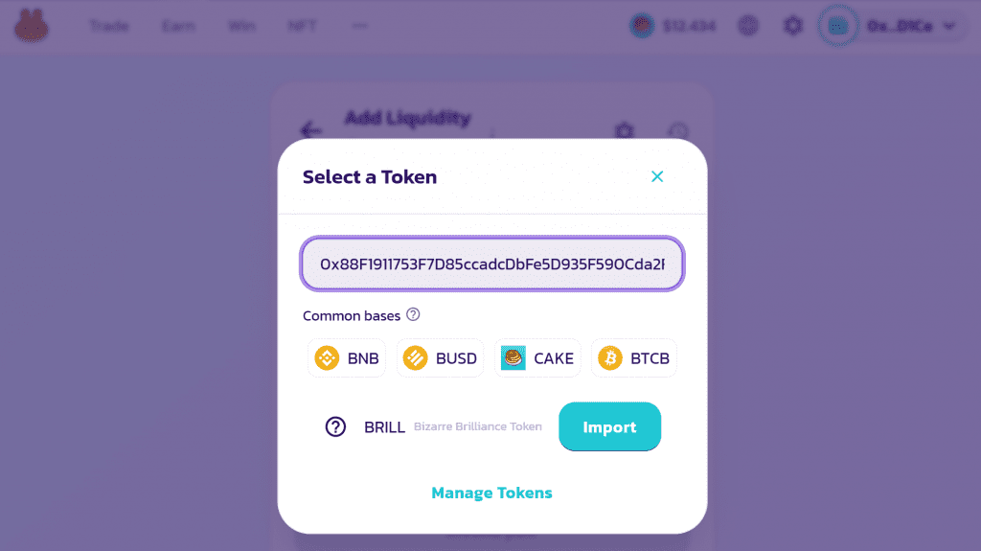Choose the CAKE token chip
The height and width of the screenshot is (551, 981).
coord(537,358)
